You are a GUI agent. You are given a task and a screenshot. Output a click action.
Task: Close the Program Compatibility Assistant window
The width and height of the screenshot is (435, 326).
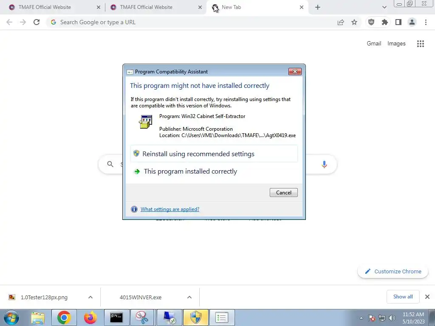(295, 71)
